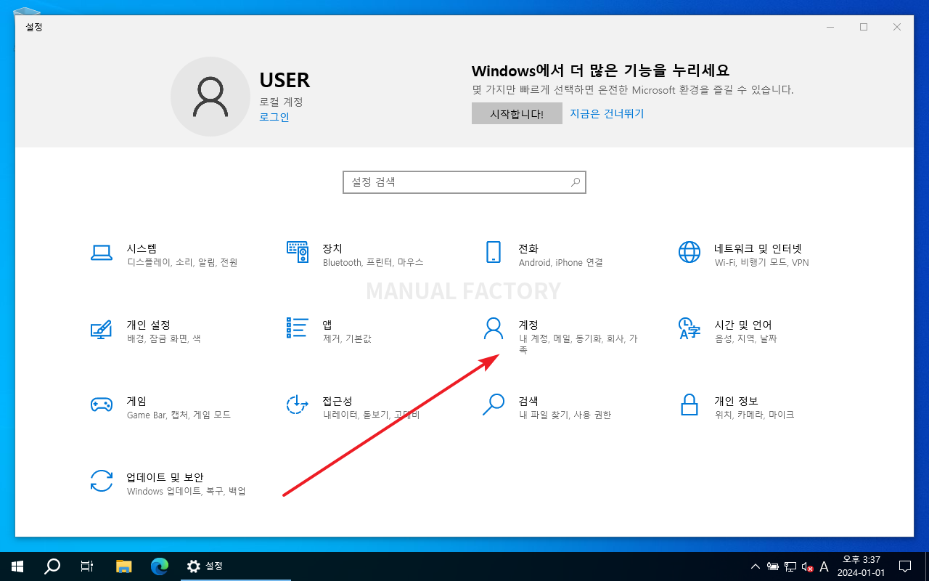
Task: Click the 로그인 link under USER
Action: [274, 116]
